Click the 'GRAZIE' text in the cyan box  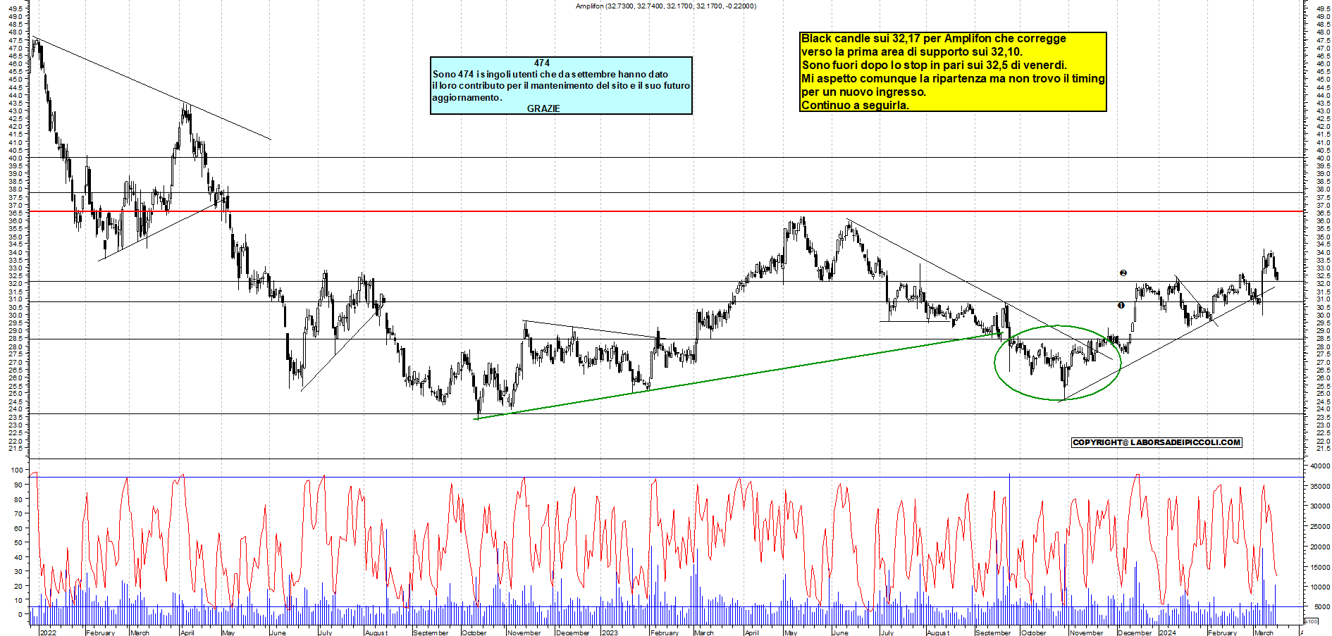pos(543,108)
